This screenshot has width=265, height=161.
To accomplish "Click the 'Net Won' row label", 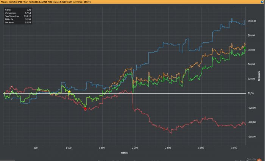I will pyautogui.click(x=9, y=22).
